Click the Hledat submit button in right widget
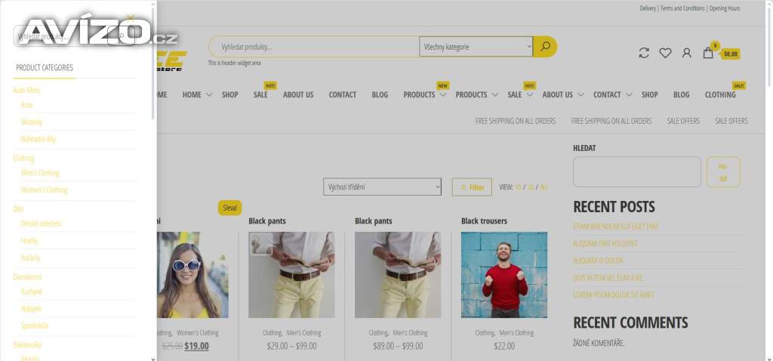 (723, 171)
